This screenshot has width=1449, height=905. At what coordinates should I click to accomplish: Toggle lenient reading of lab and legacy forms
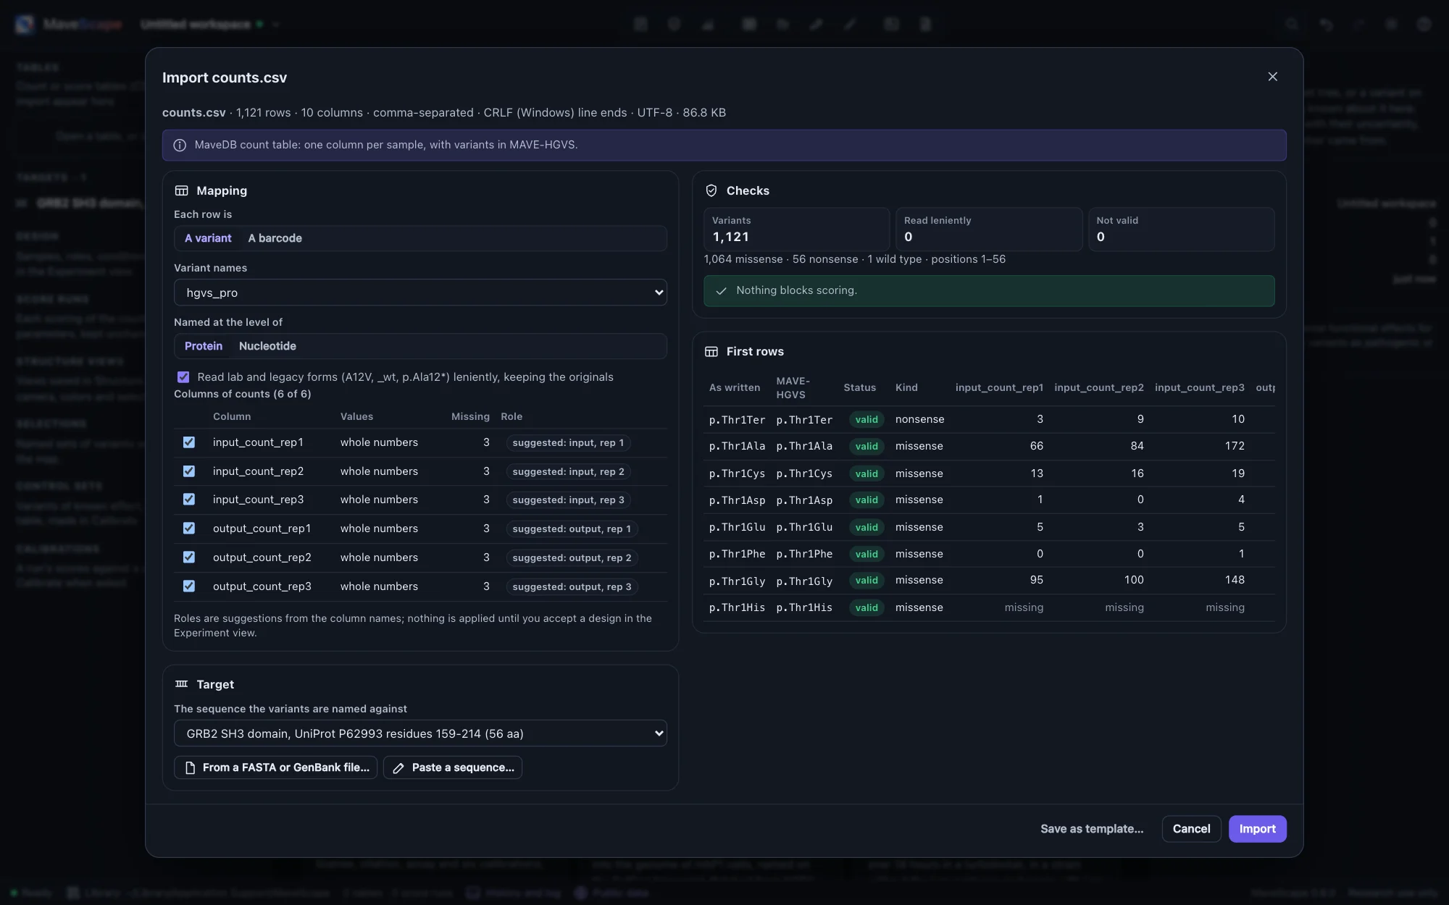point(183,377)
